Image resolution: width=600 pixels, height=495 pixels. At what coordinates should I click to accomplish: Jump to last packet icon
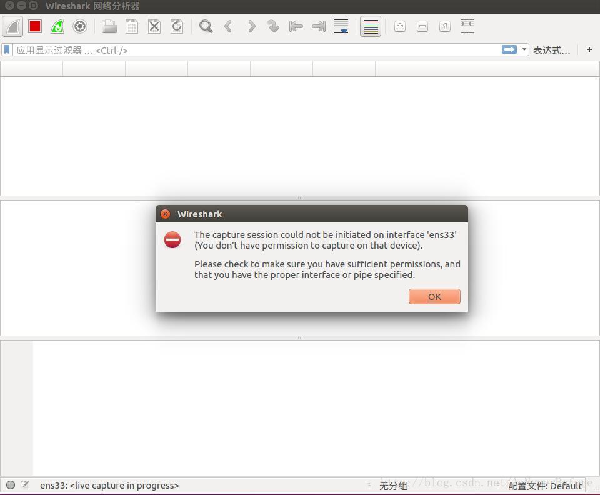click(319, 26)
